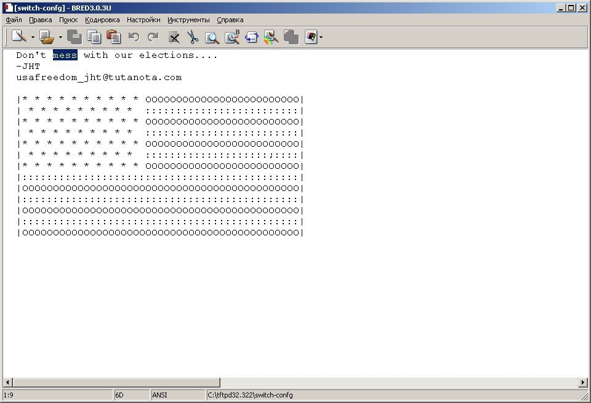Open the Файл menu
The height and width of the screenshot is (403, 591).
click(x=14, y=20)
